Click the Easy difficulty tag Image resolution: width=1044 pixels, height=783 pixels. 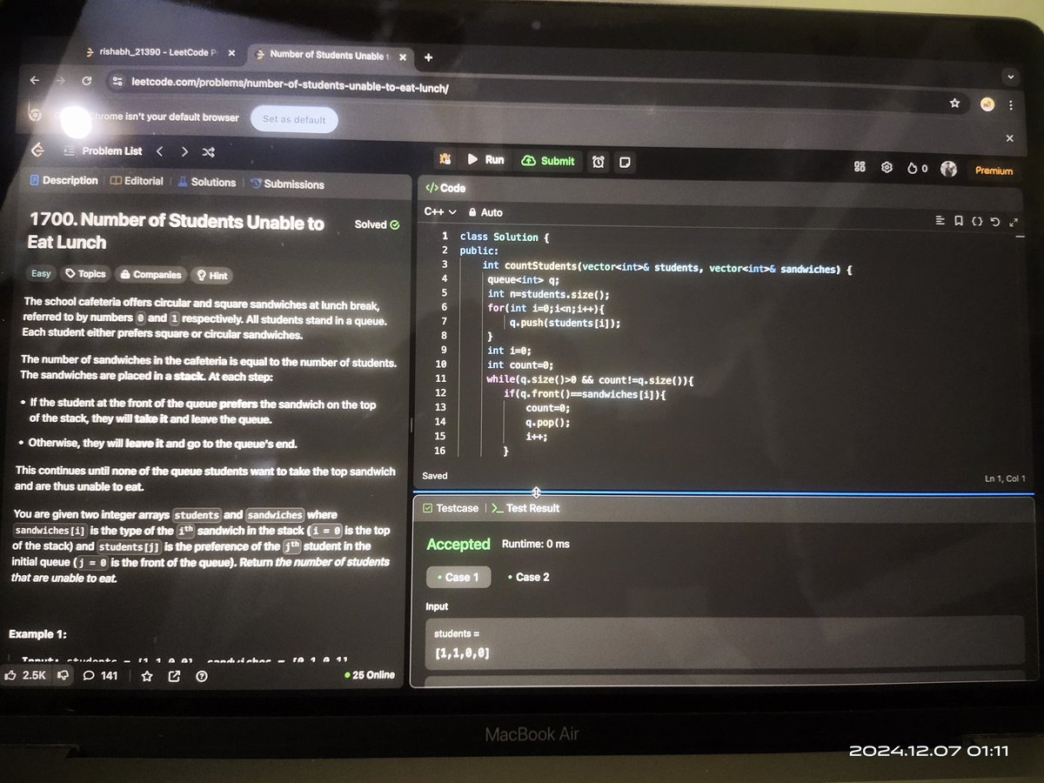pos(41,273)
